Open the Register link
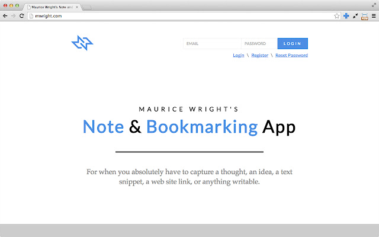This screenshot has width=379, height=237. click(x=259, y=55)
